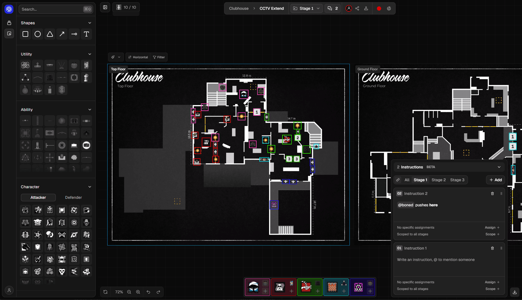This screenshot has height=300, width=522.
Task: Undo the last action
Action: 148,292
